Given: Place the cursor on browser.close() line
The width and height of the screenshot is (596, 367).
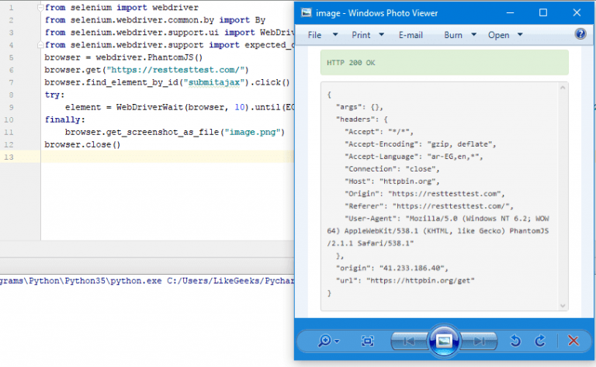Looking at the screenshot, I should coord(82,145).
